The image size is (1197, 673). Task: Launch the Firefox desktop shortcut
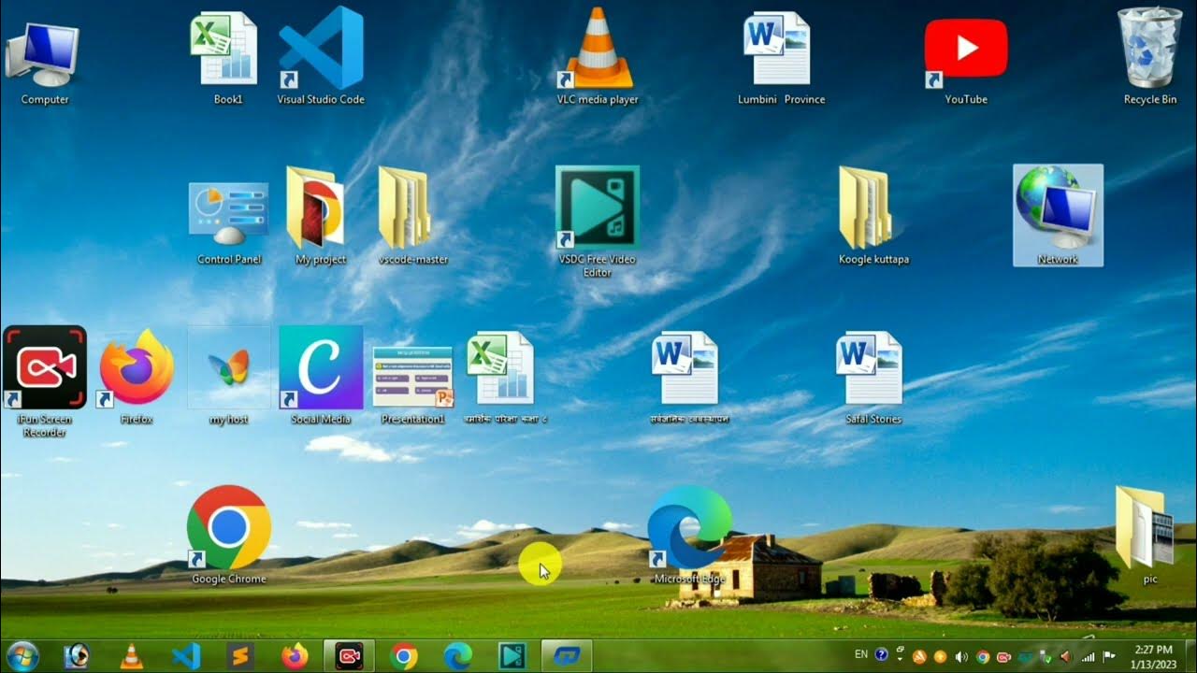(x=137, y=377)
